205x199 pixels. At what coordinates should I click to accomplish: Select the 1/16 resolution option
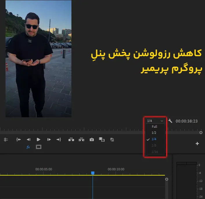[x=155, y=152]
